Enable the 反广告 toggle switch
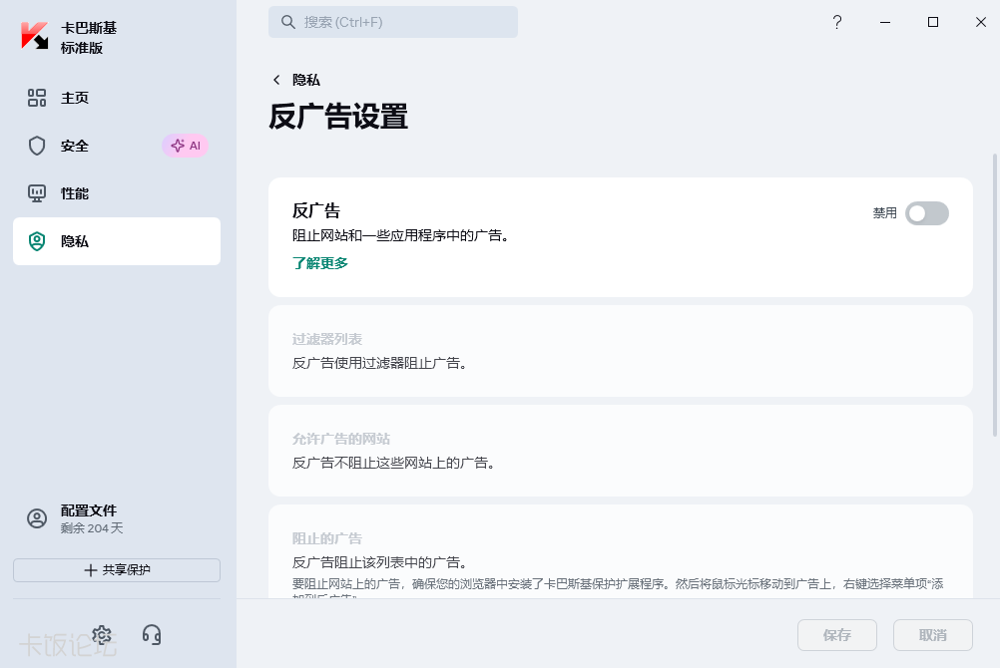Screen dimensions: 1000x668 pos(927,213)
